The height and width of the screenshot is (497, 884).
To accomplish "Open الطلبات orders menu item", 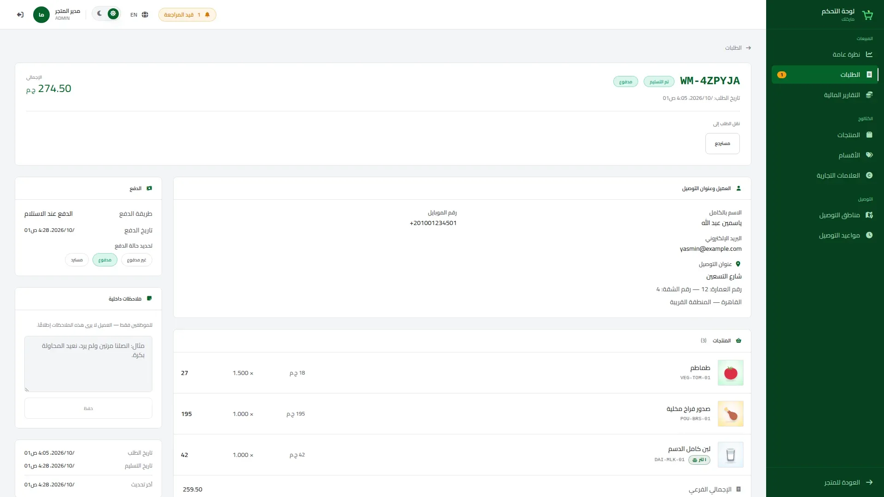I will 825,75.
